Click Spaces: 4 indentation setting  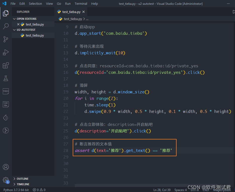click(x=180, y=190)
